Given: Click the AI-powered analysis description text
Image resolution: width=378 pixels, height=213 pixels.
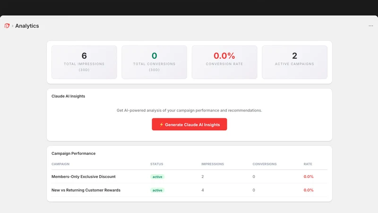Looking at the screenshot, I should click(x=189, y=110).
